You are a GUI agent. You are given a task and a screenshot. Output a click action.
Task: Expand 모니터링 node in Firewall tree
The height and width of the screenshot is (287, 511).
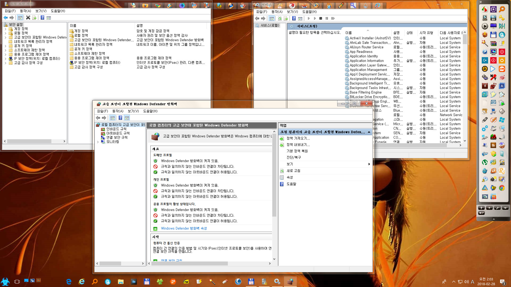(98, 142)
